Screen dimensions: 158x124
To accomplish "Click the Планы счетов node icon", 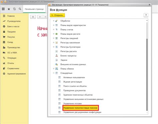I will 57,30.
